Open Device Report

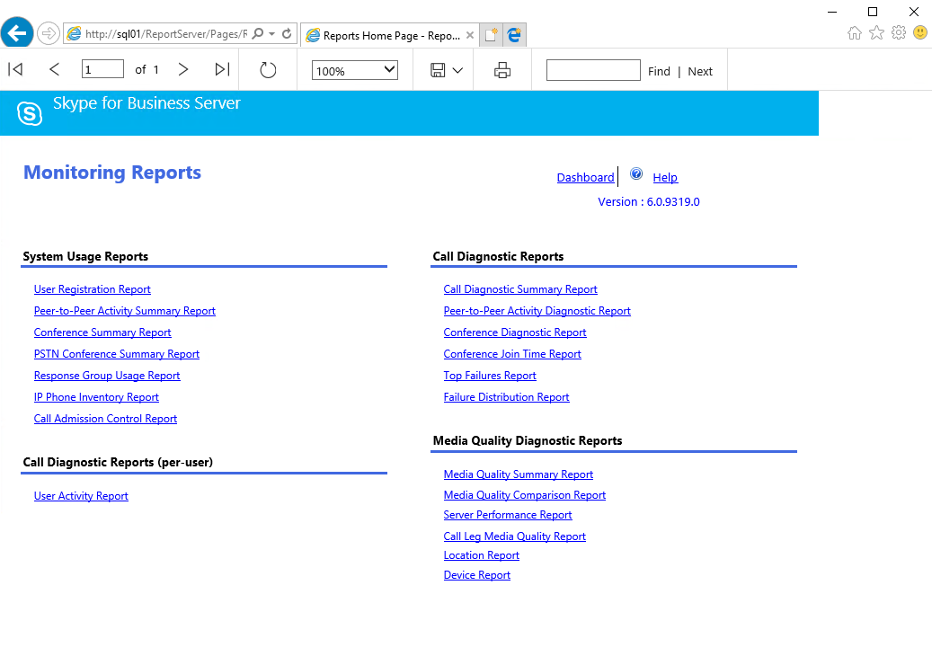pyautogui.click(x=476, y=575)
